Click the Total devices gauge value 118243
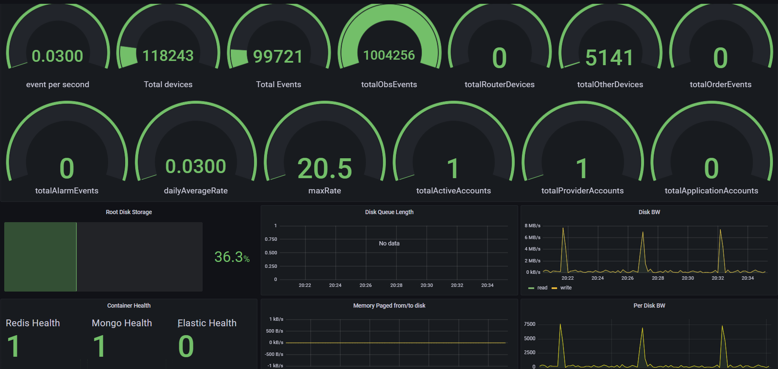The image size is (778, 369). pos(168,56)
